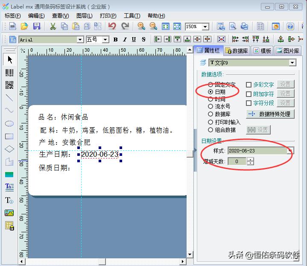The height and width of the screenshot is (266, 307).
Task: Click 设置 button beside 组合数据
Action: 258,130
